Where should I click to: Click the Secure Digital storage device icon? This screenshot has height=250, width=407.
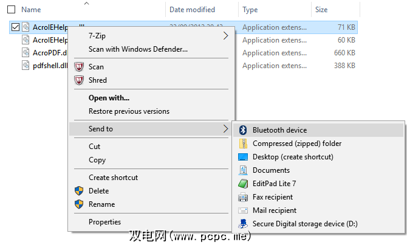click(243, 224)
